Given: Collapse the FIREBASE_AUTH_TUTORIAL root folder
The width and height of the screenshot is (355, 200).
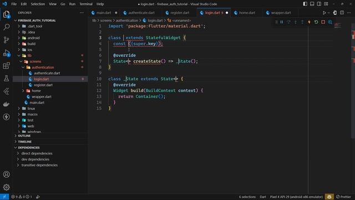Looking at the screenshot, I should 37,21.
